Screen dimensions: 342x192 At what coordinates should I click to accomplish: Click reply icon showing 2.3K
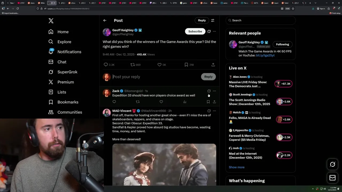click(106, 65)
